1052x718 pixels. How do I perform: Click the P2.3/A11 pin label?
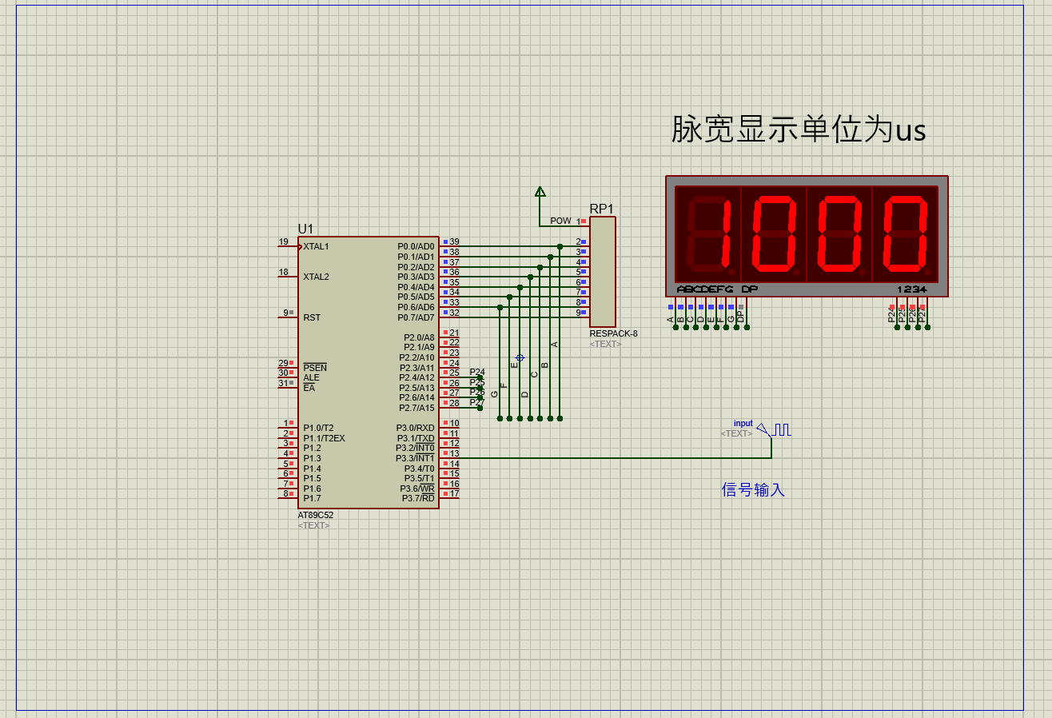[x=417, y=368]
